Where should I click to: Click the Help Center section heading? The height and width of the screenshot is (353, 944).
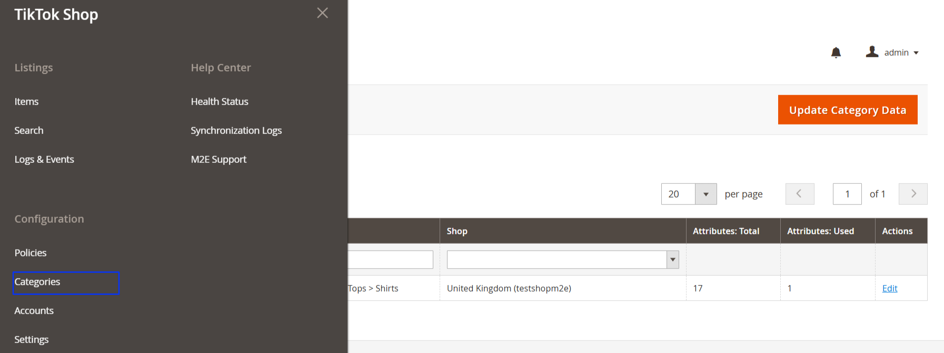tap(221, 68)
